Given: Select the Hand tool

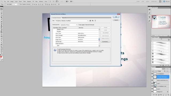Looking at the screenshot, I should pyautogui.click(x=2, y=51).
